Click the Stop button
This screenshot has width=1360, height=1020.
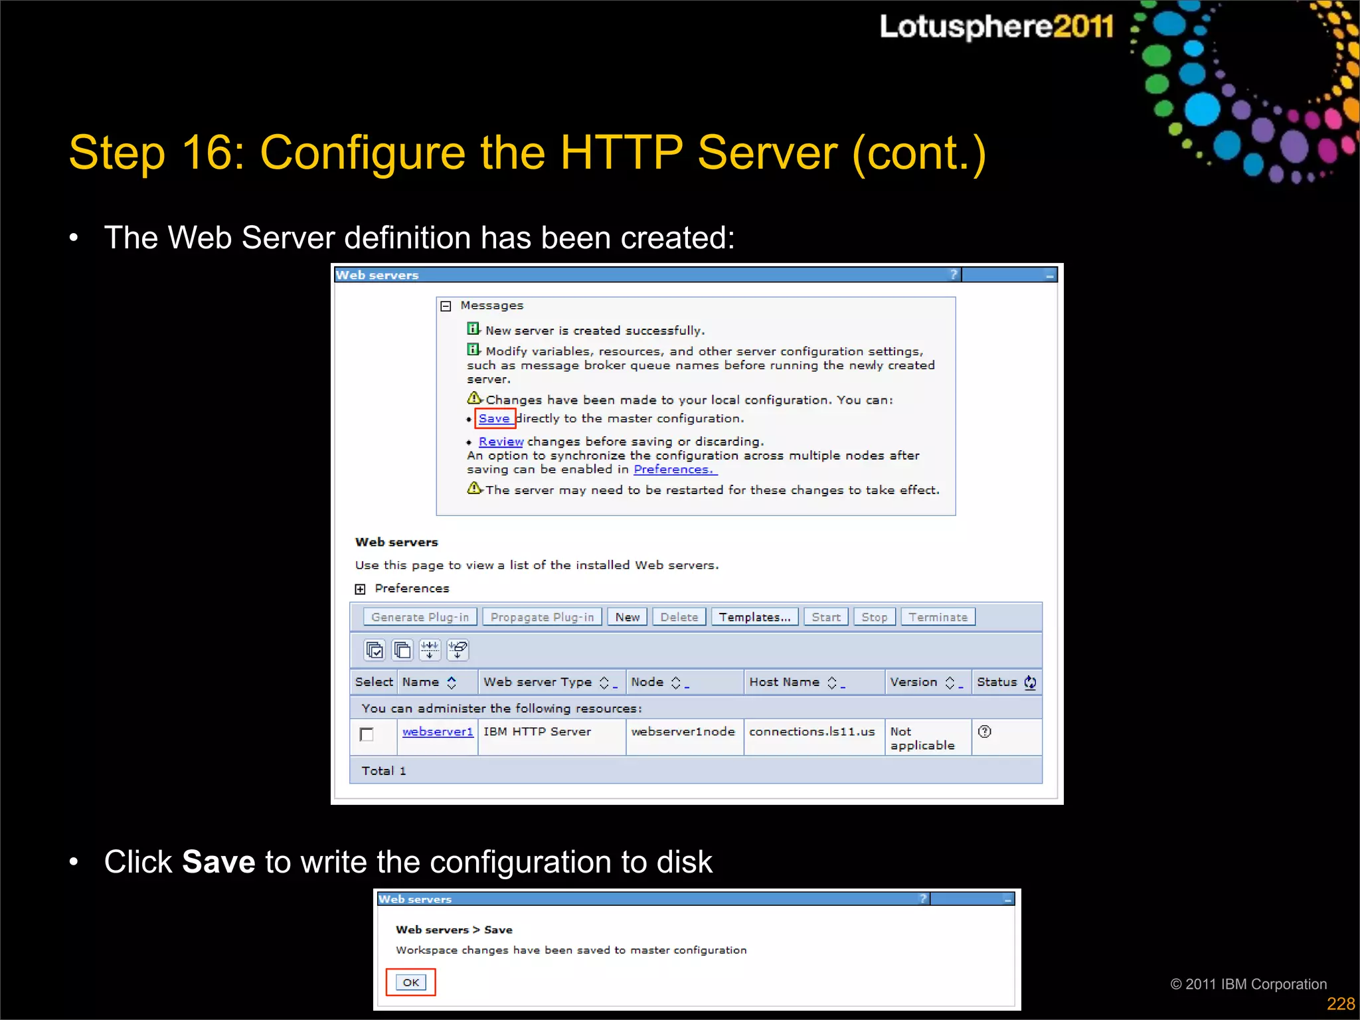click(x=875, y=617)
